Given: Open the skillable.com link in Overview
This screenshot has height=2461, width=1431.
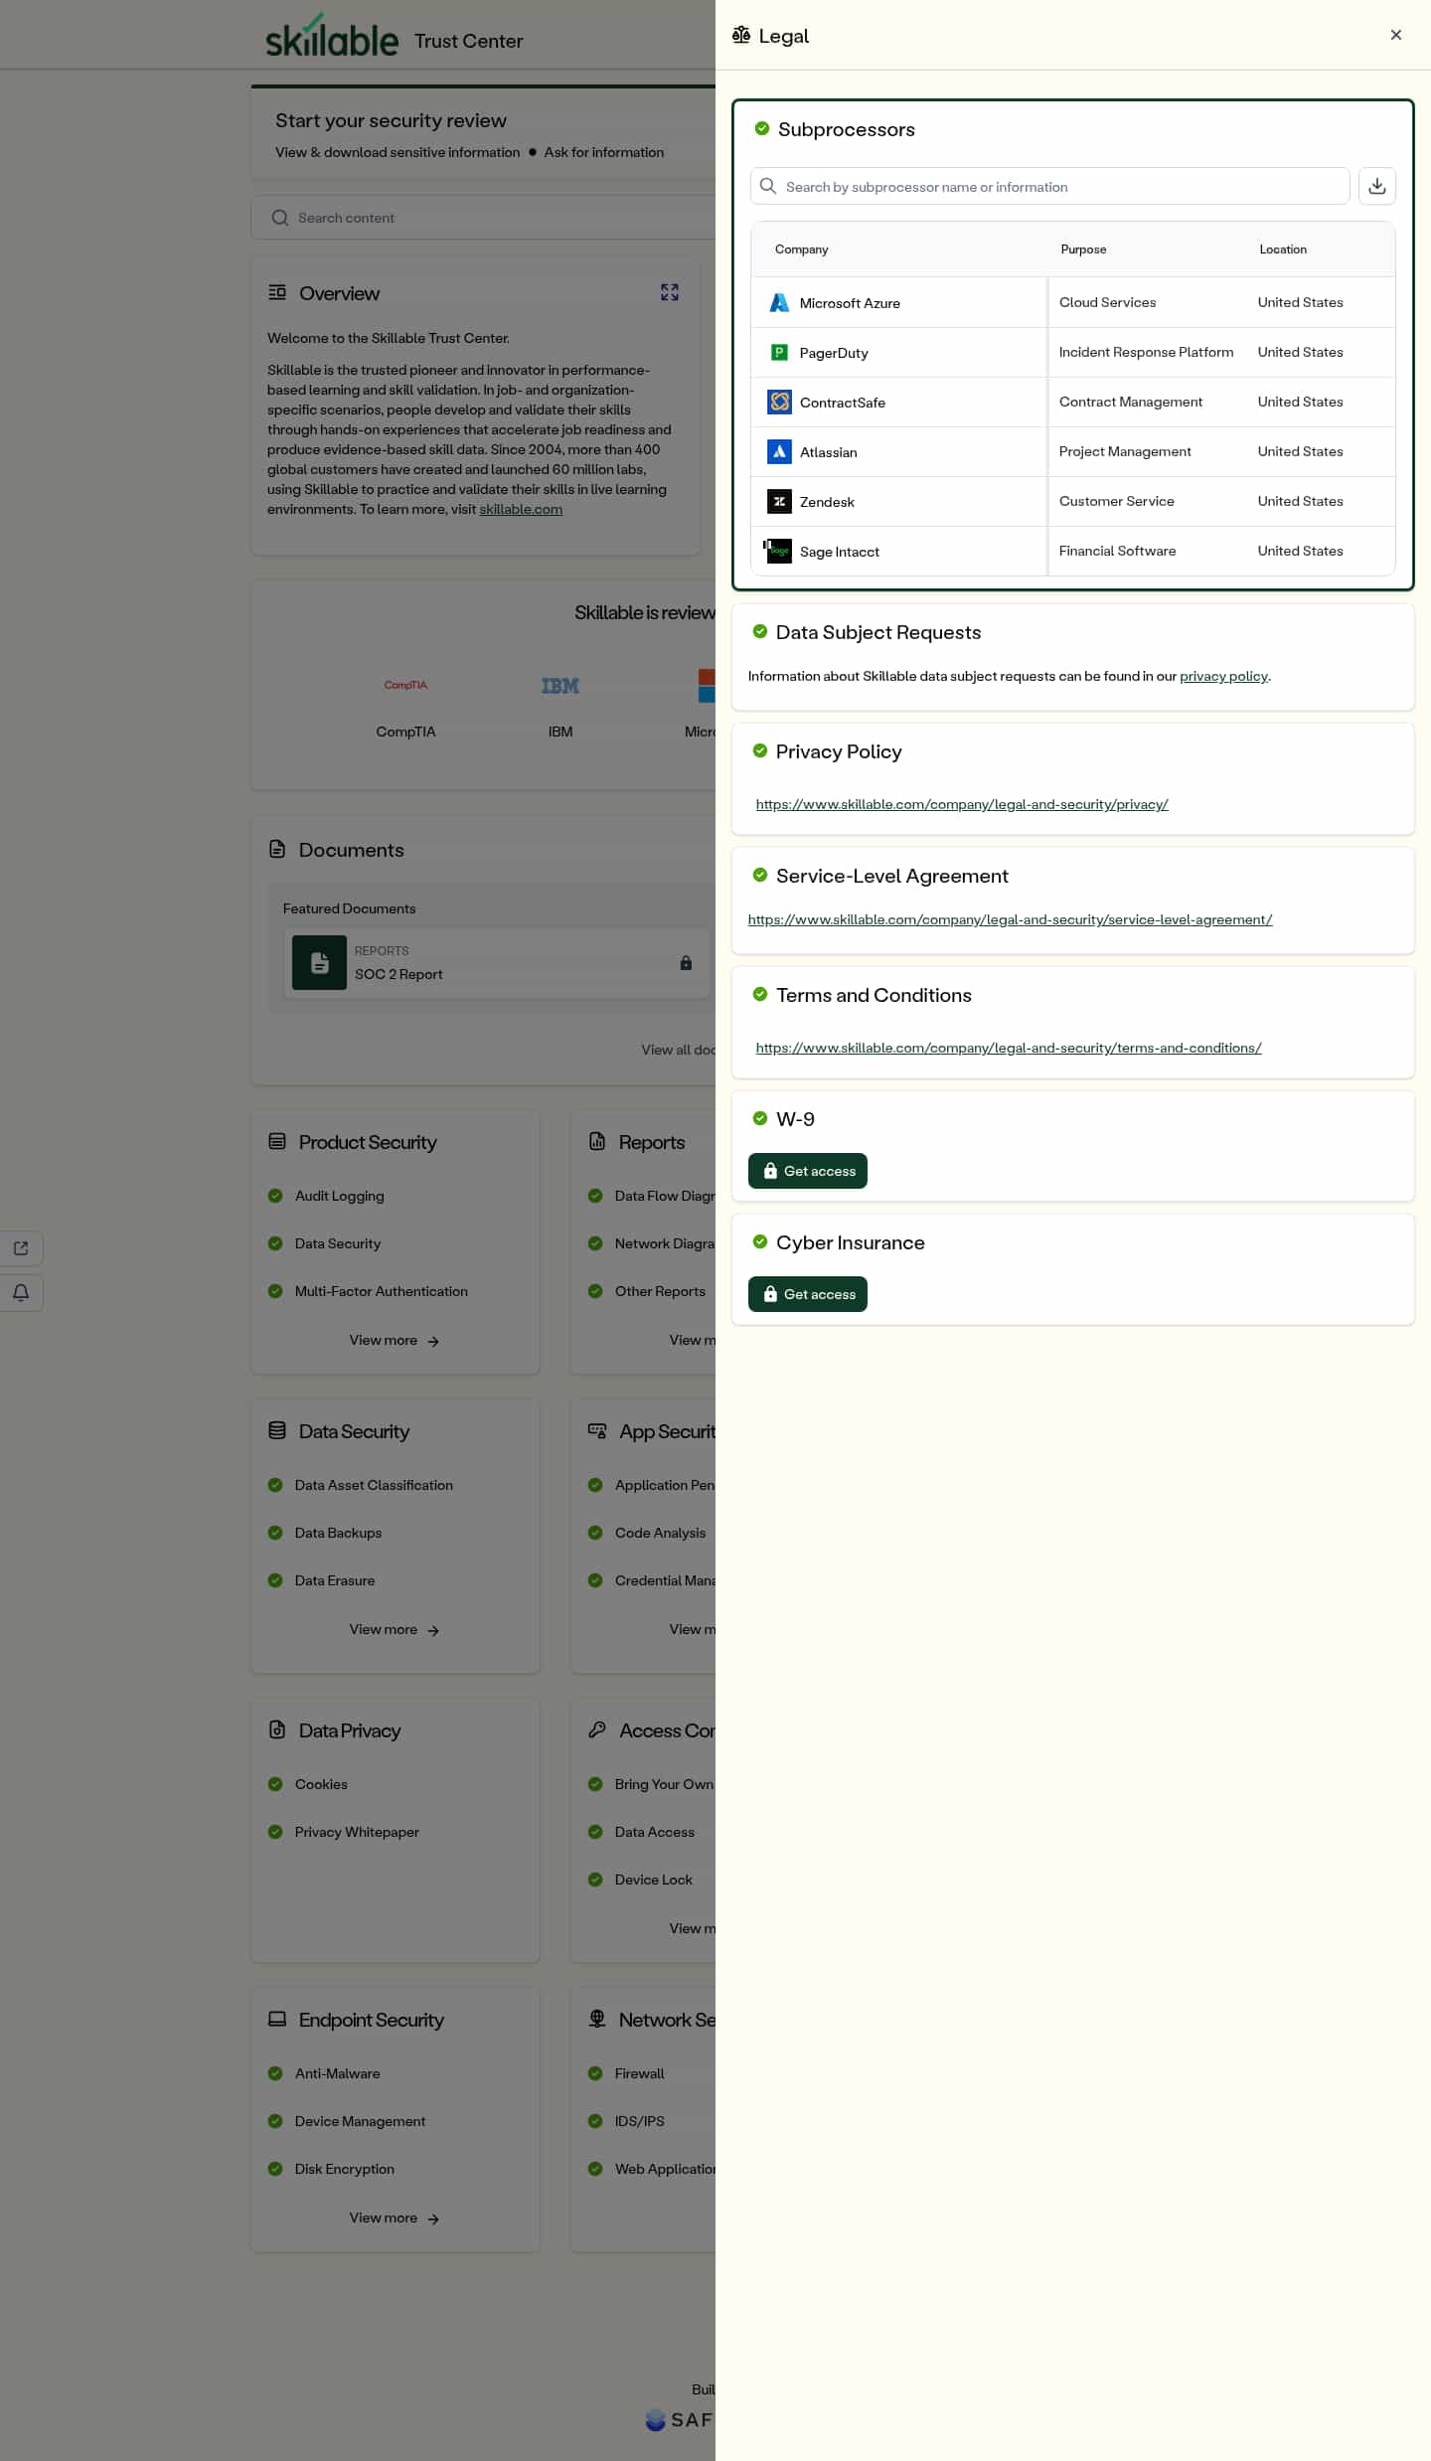Looking at the screenshot, I should 521,509.
